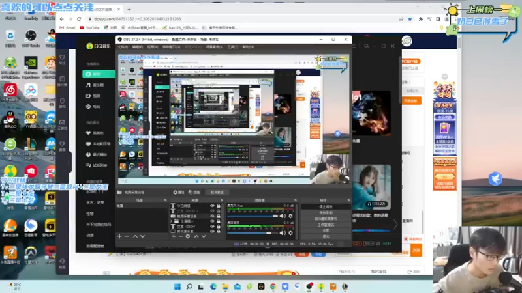Open the OBS 帮助 (Help) menu
The width and height of the screenshot is (522, 293).
[x=248, y=47]
